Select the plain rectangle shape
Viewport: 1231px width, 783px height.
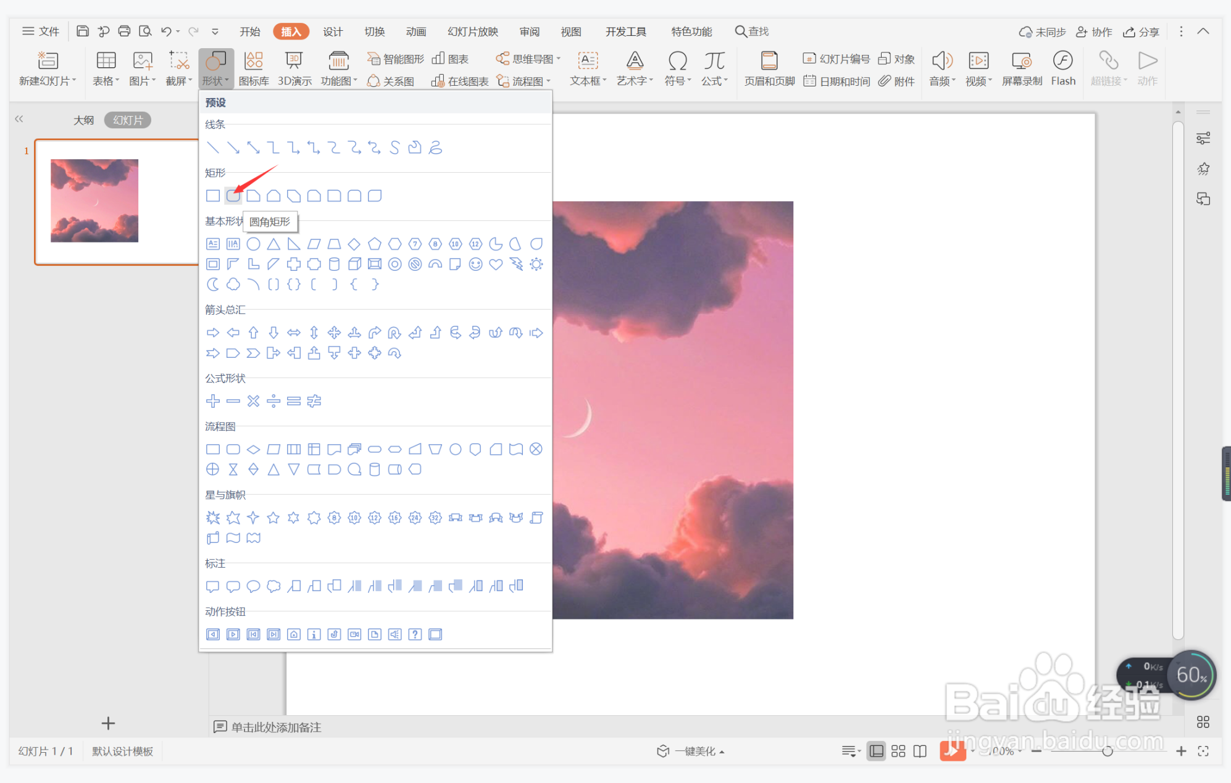click(213, 196)
